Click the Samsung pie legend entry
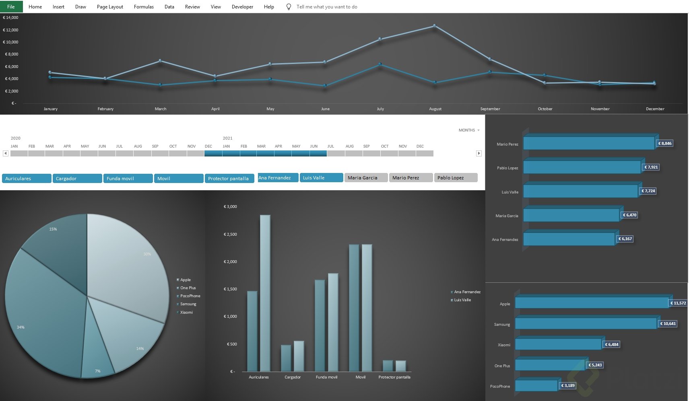This screenshot has width=689, height=401. pos(186,304)
